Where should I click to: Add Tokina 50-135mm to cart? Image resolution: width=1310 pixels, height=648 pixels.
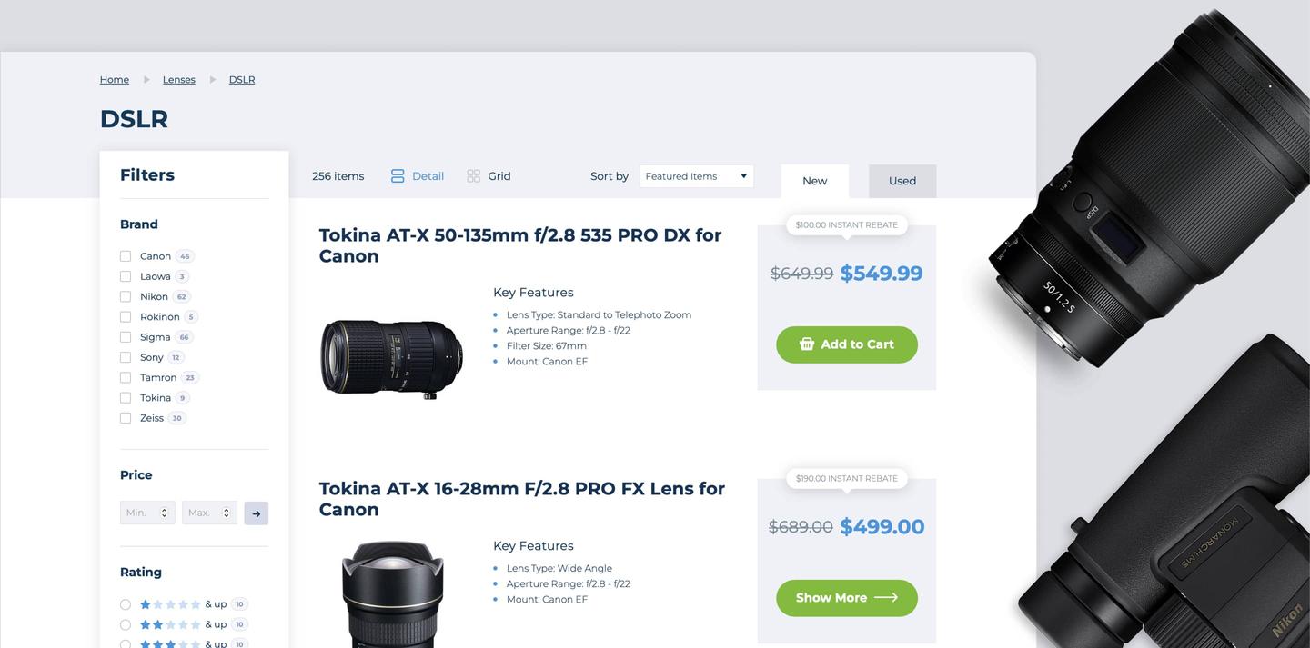click(847, 344)
